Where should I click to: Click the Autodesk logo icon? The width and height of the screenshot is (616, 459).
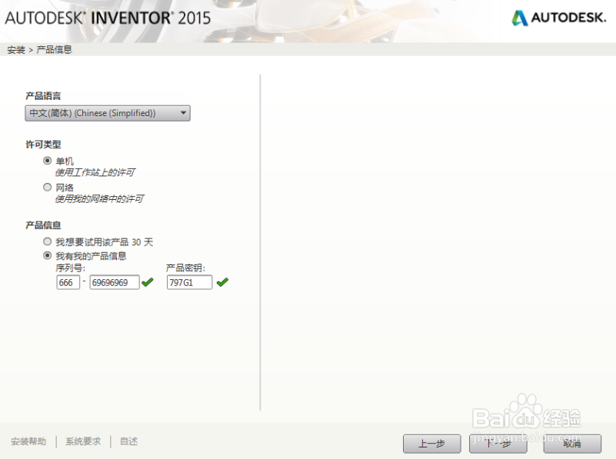pyautogui.click(x=520, y=18)
